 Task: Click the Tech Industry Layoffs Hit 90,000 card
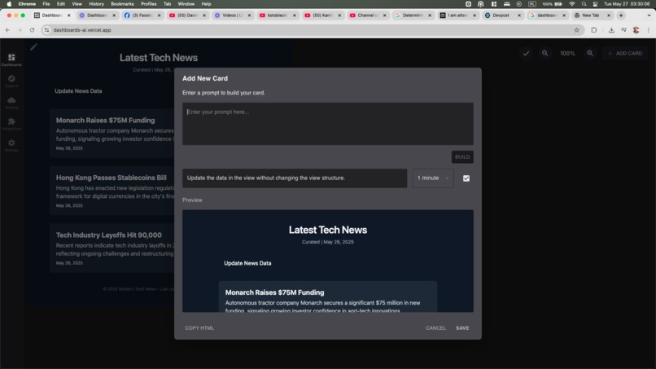tap(112, 248)
